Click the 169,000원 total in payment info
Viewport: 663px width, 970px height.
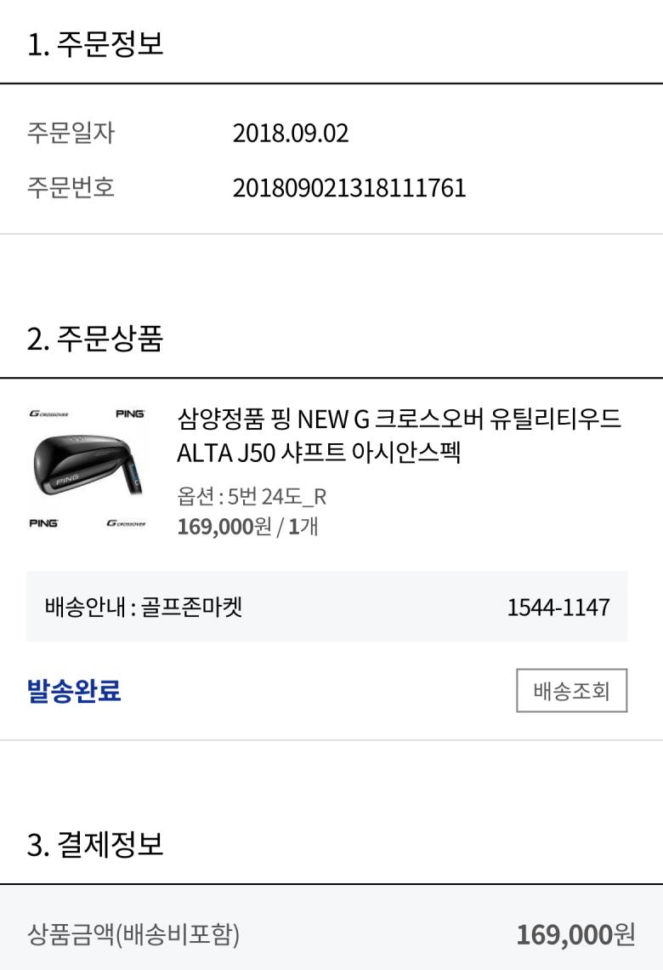[575, 935]
